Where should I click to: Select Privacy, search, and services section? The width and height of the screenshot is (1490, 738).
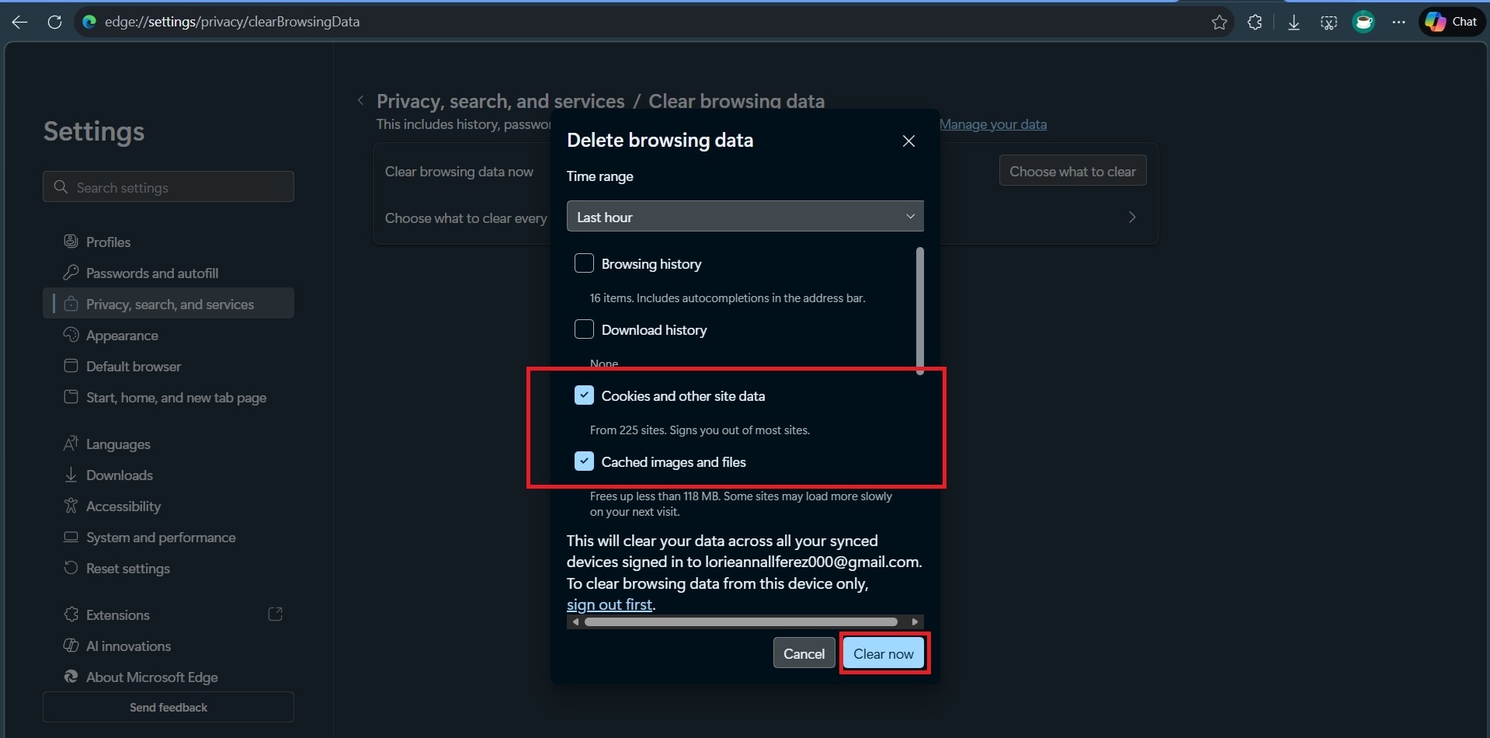168,304
